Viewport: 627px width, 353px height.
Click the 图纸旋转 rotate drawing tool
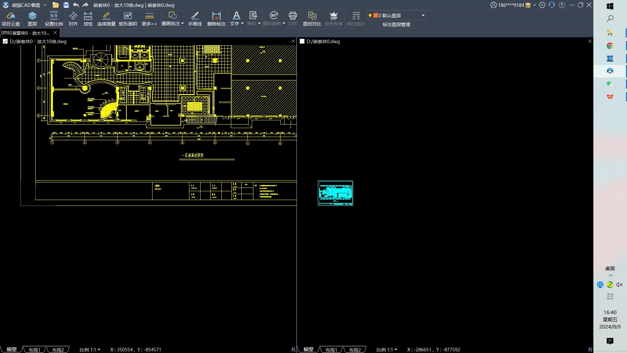point(272,19)
